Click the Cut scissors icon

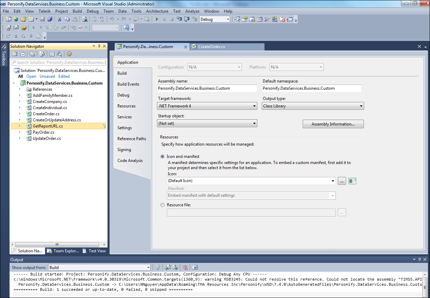coord(59,19)
